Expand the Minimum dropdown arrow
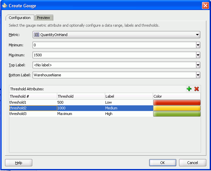 click(198, 45)
